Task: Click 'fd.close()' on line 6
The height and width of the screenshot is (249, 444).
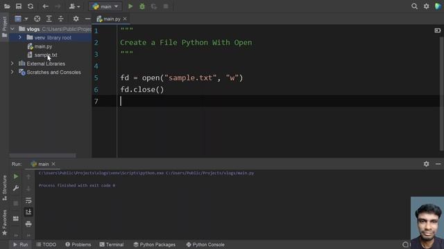Action: pos(142,90)
